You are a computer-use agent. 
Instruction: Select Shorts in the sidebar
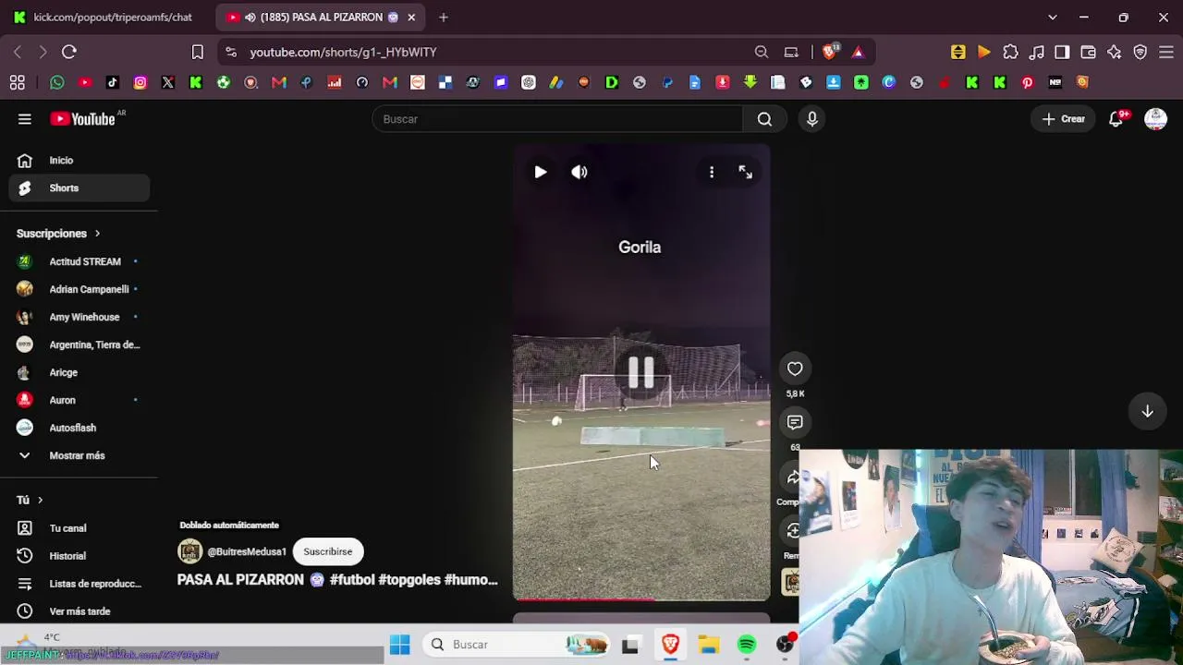(79, 188)
